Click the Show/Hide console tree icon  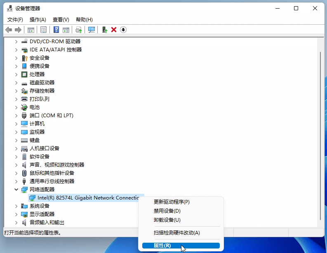coord(31,30)
